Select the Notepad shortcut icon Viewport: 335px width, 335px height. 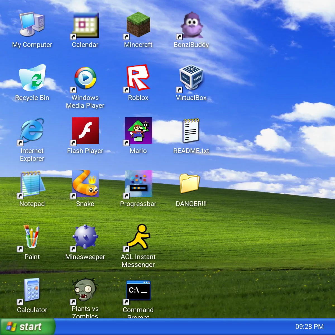[32, 184]
